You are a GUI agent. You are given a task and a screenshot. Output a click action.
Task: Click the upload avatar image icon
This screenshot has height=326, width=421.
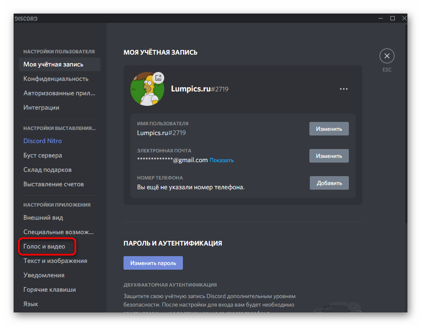coord(158,77)
